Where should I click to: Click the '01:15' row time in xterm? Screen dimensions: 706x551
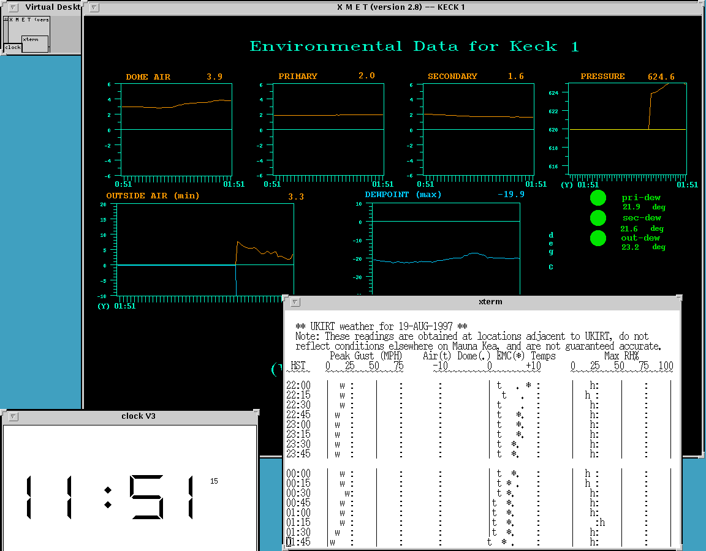pyautogui.click(x=298, y=523)
